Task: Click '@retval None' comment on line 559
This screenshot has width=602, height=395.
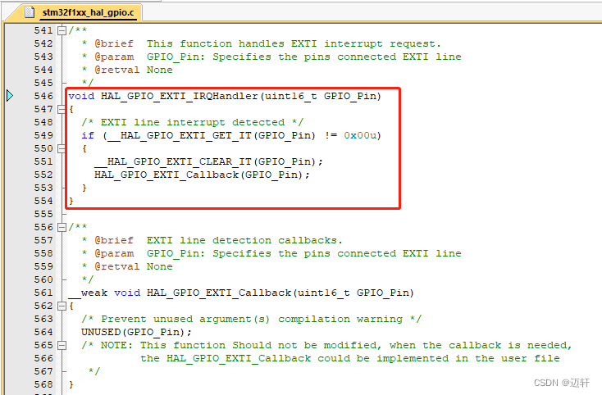Action: point(134,266)
